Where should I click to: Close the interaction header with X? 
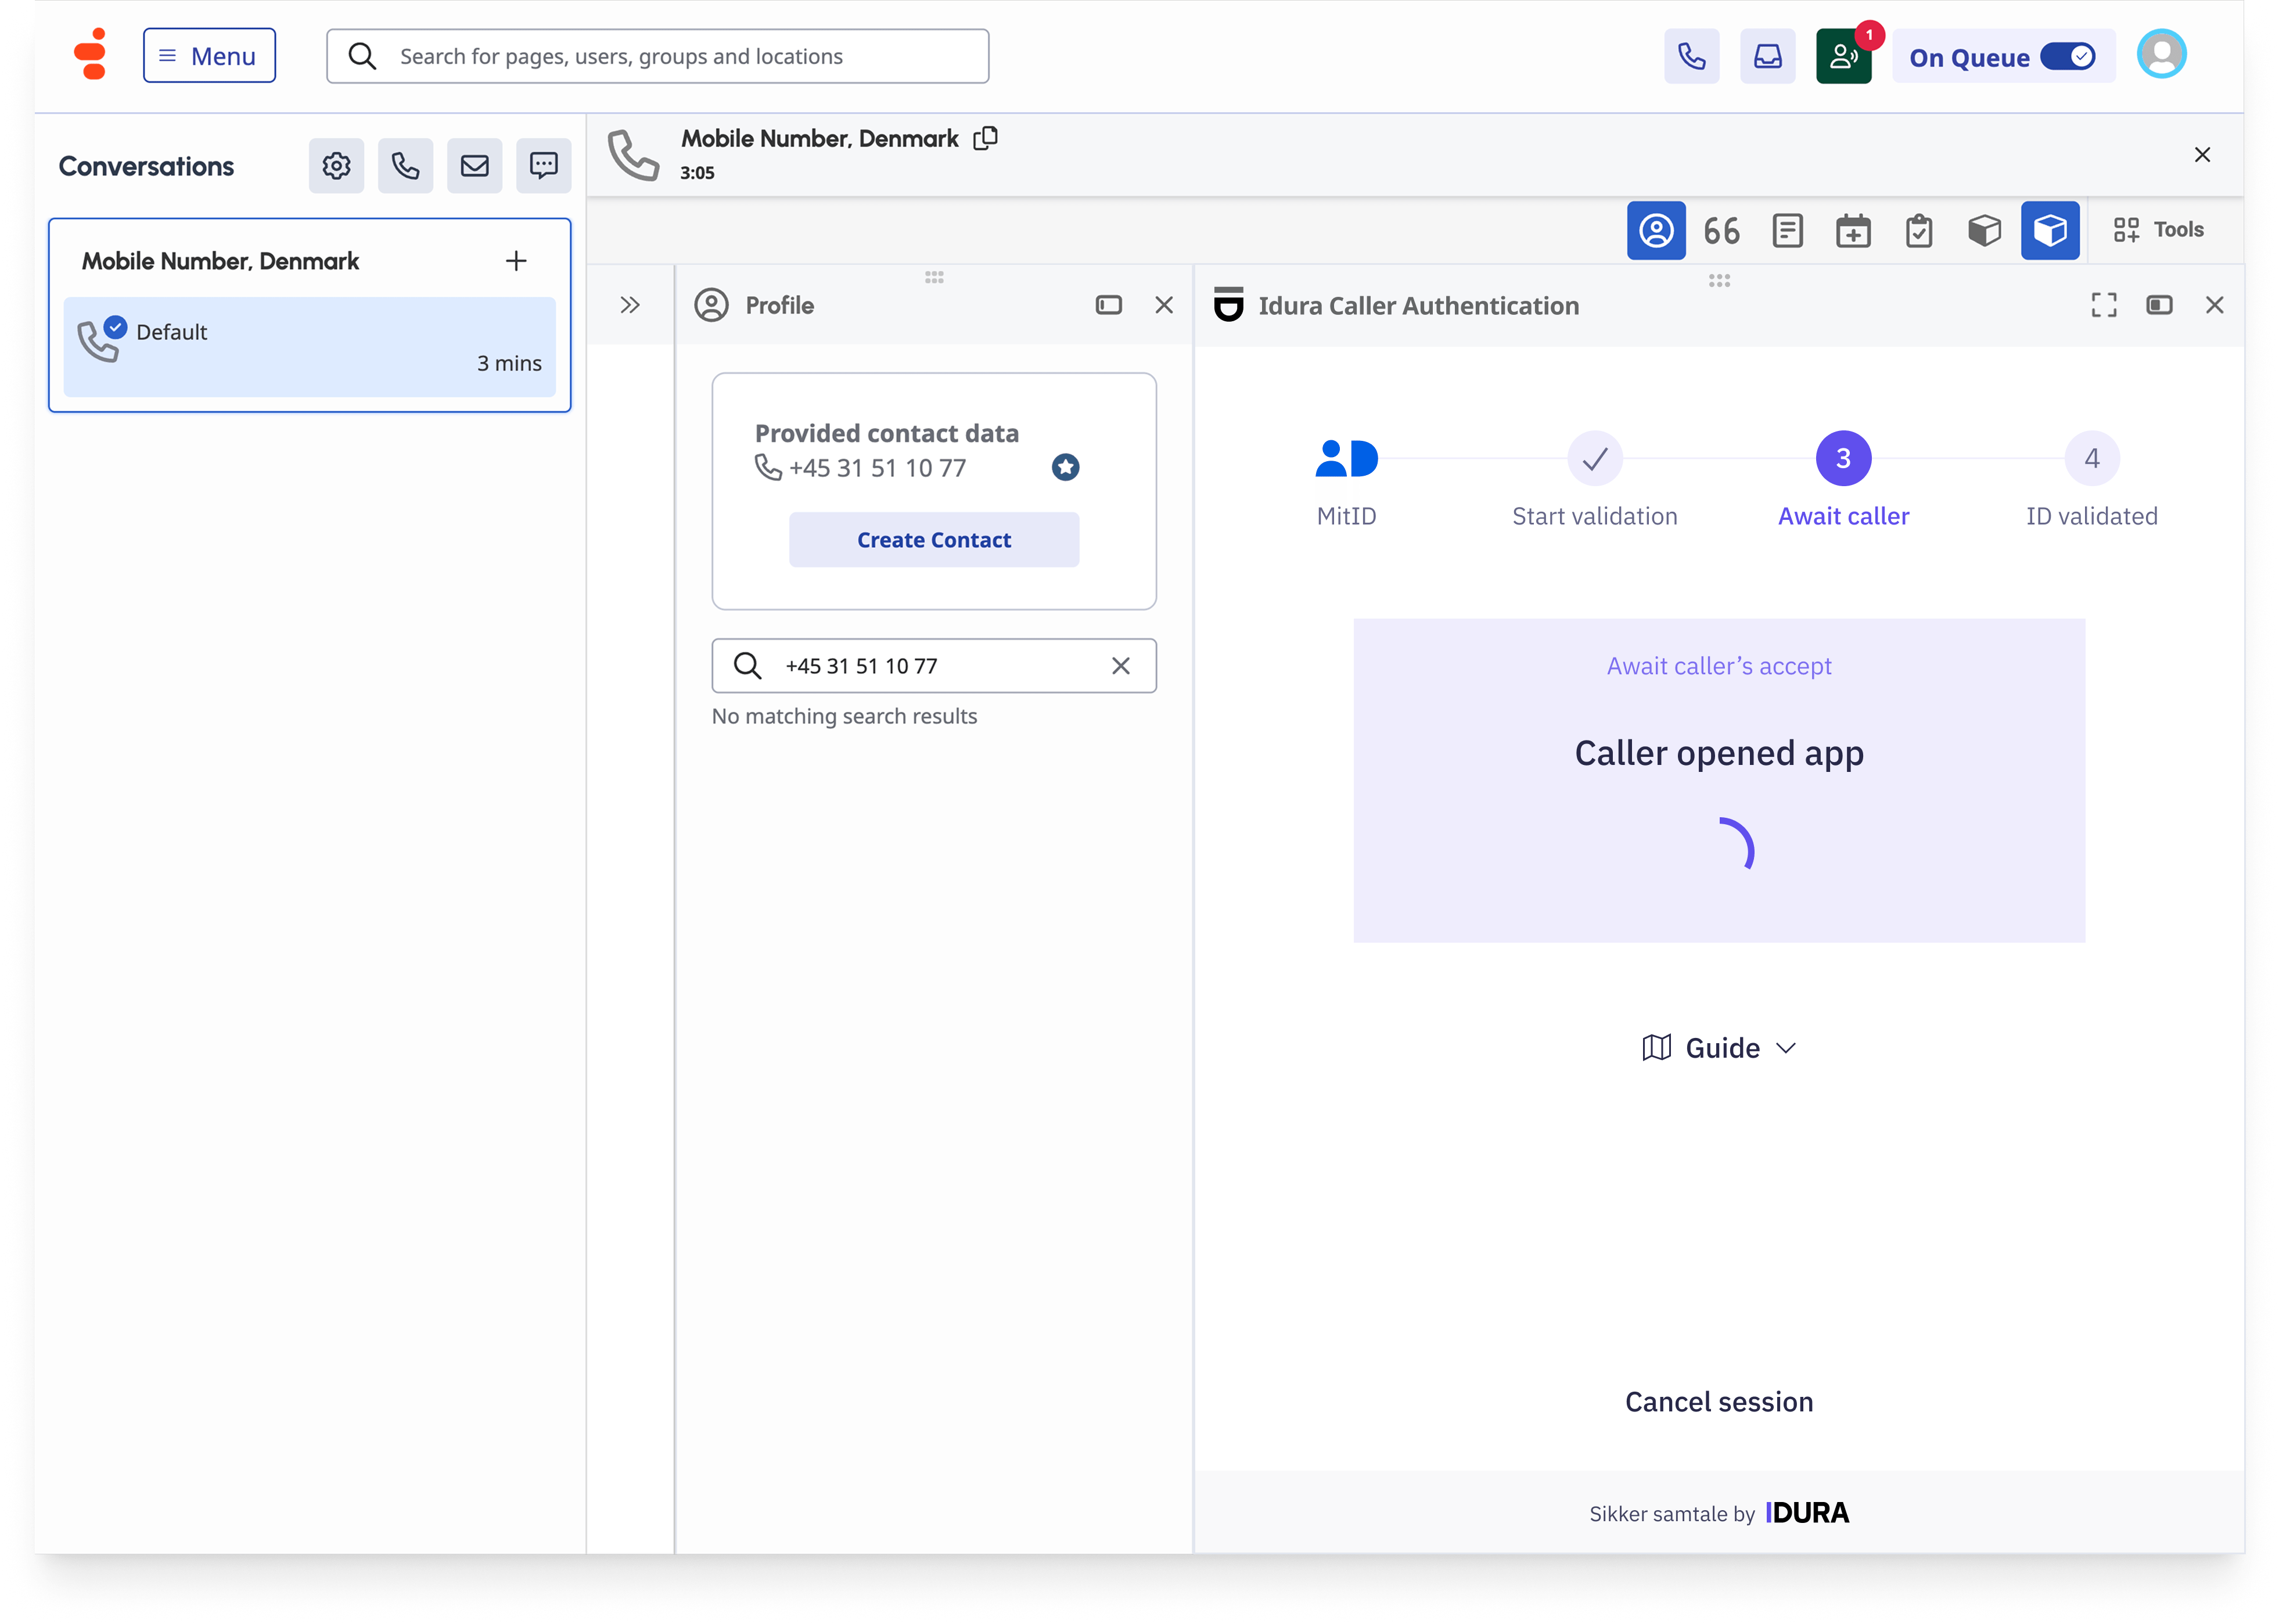click(2201, 155)
